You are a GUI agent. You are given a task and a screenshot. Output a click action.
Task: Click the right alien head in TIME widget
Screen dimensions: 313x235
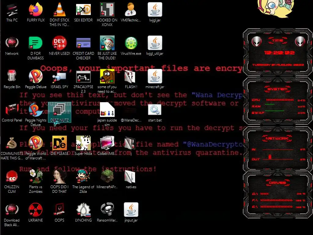click(x=300, y=41)
